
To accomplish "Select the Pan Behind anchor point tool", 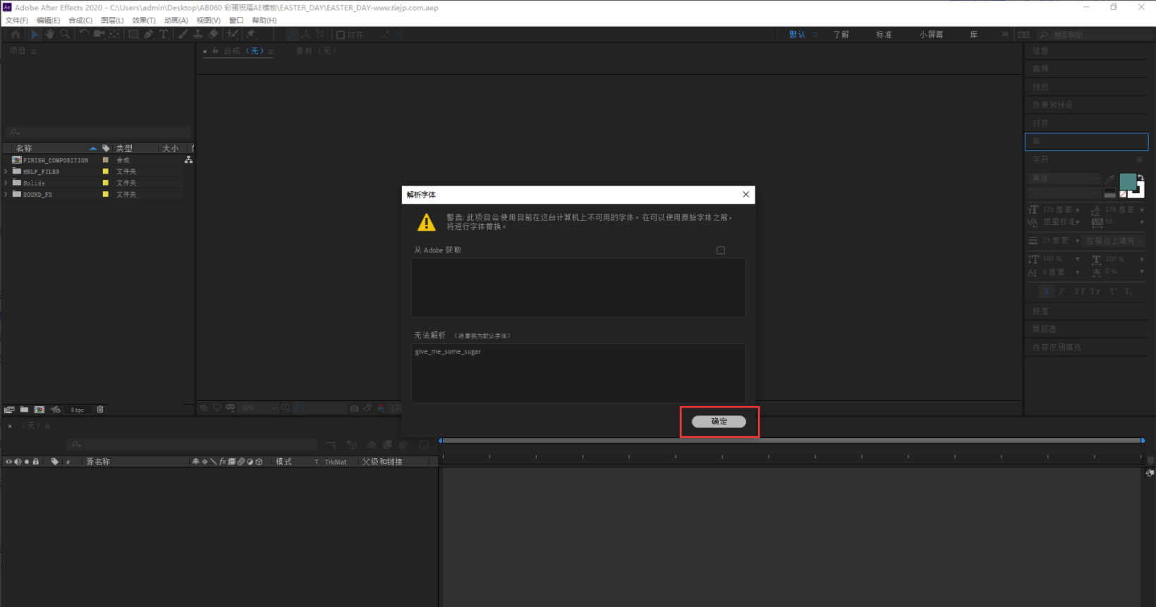I will tap(114, 34).
